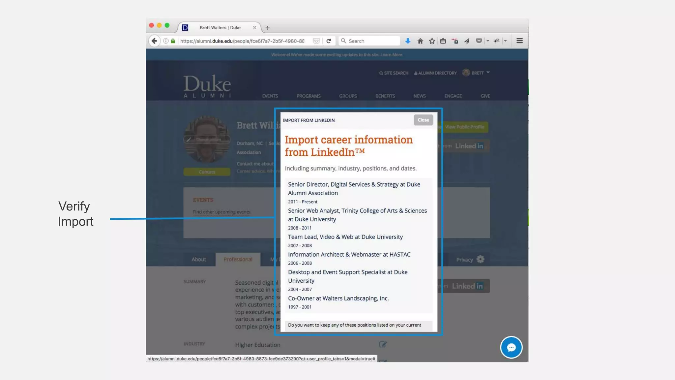This screenshot has height=380, width=675.
Task: Open a new browser tab
Action: (x=267, y=28)
